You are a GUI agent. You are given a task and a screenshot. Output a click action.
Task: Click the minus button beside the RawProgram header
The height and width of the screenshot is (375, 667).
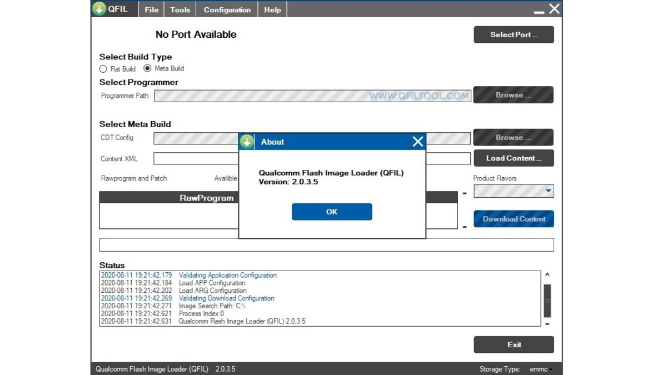[465, 193]
